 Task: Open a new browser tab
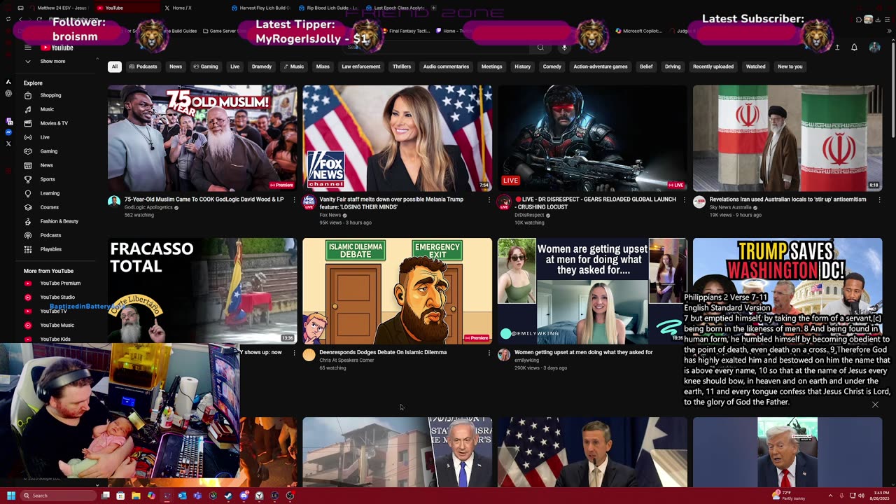(434, 8)
